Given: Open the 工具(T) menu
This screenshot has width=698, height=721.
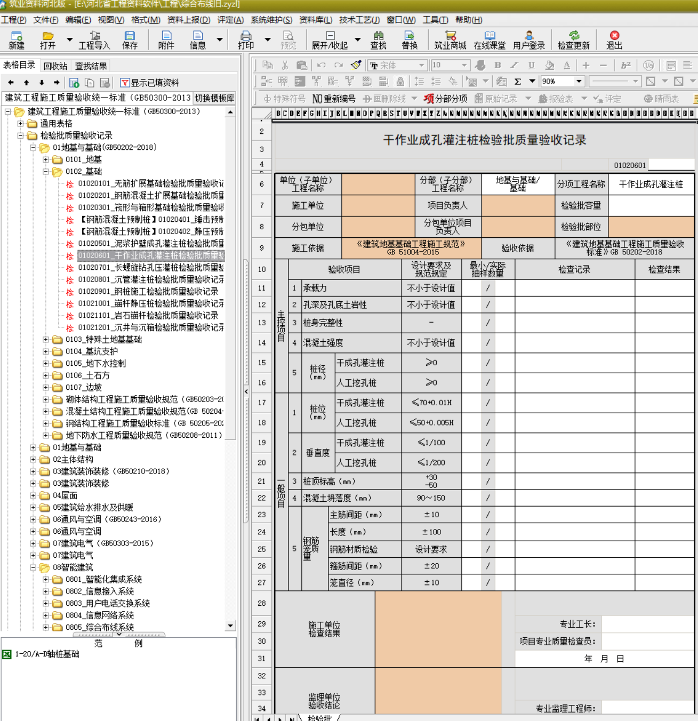Looking at the screenshot, I should pos(435,20).
